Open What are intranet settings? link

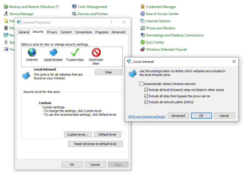click(x=146, y=117)
